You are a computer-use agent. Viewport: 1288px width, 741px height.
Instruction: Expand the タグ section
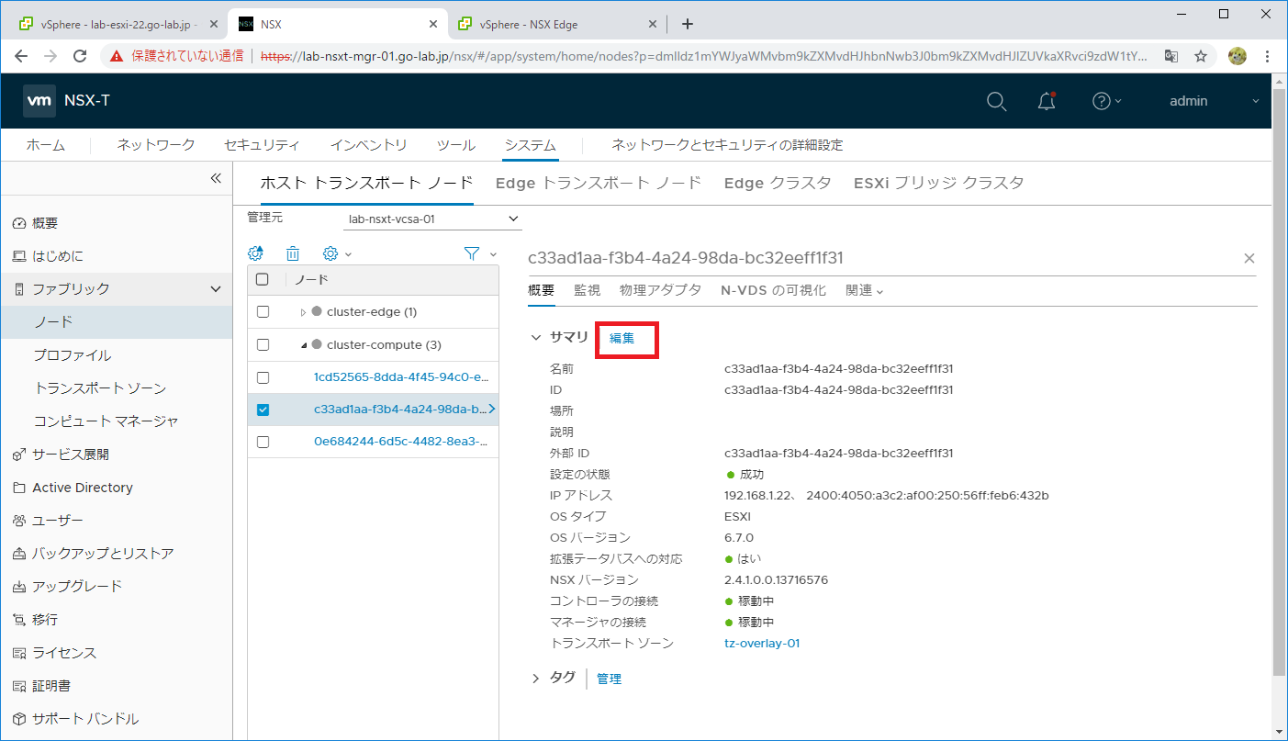[x=536, y=679]
